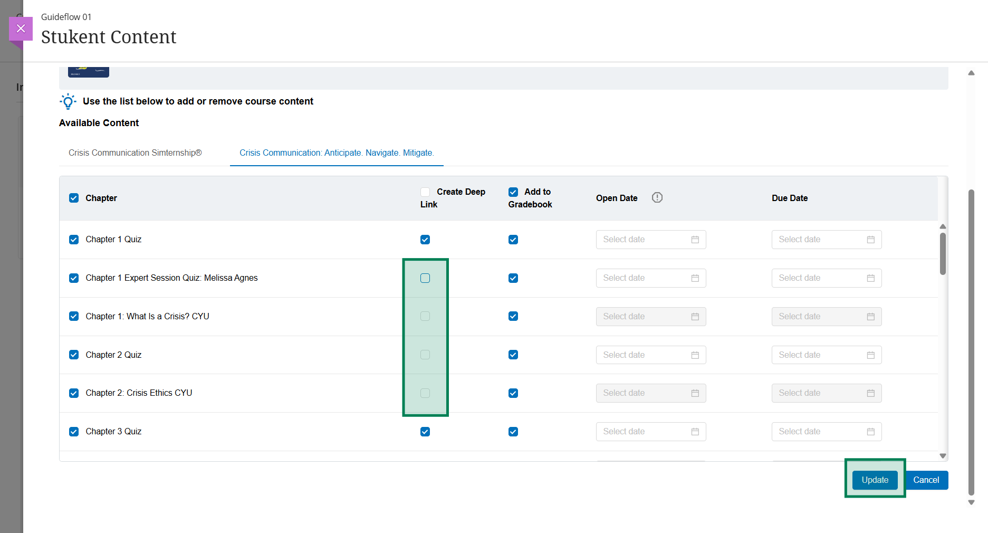Click the Cancel button
The image size is (988, 533).
926,480
